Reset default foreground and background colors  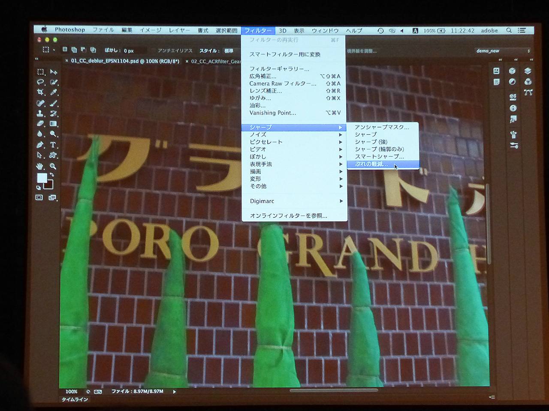[39, 188]
